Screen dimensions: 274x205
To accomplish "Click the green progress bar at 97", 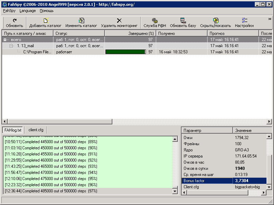I will (x=125, y=52).
